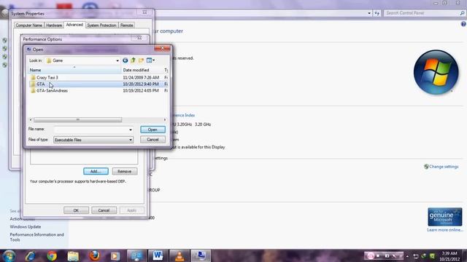This screenshot has width=467, height=262.
Task: Click the taskbar clock showing 7:39 AM
Action: click(x=449, y=256)
